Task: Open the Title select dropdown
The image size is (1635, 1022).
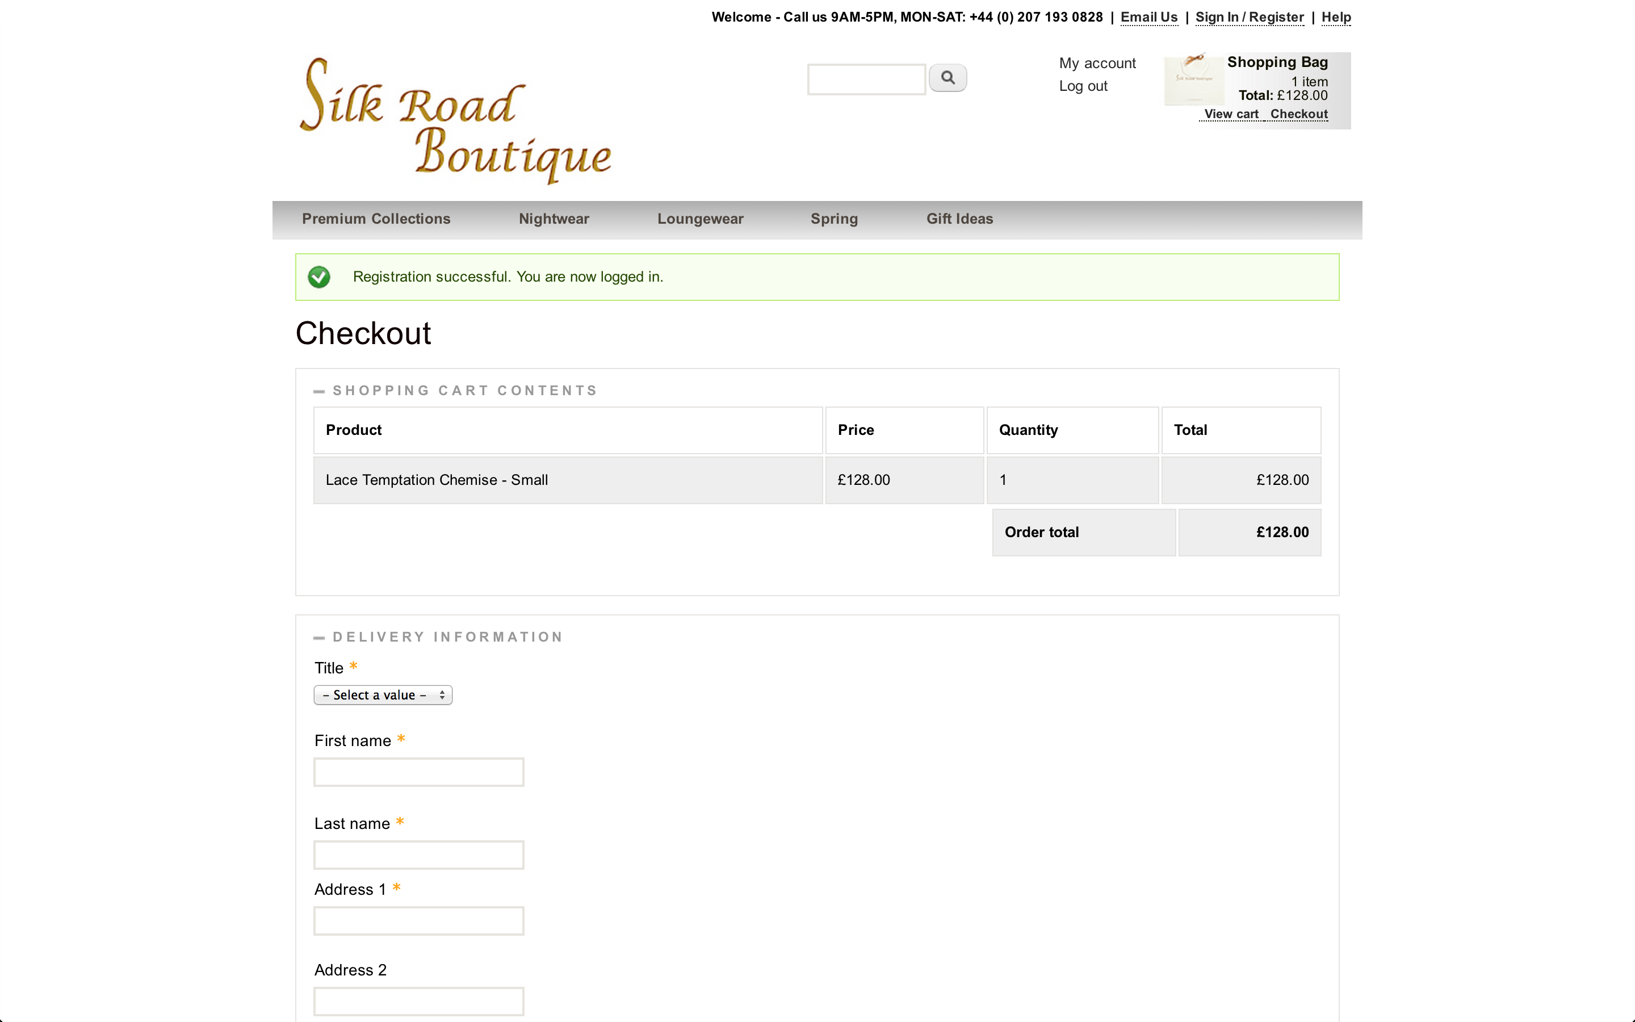Action: [x=383, y=695]
